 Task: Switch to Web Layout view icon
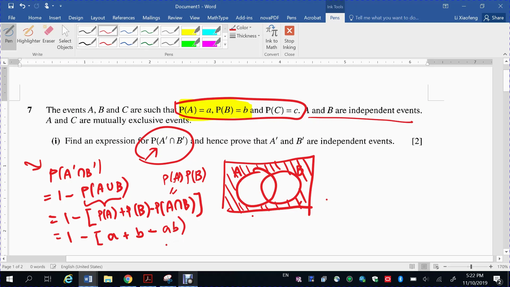coord(436,267)
